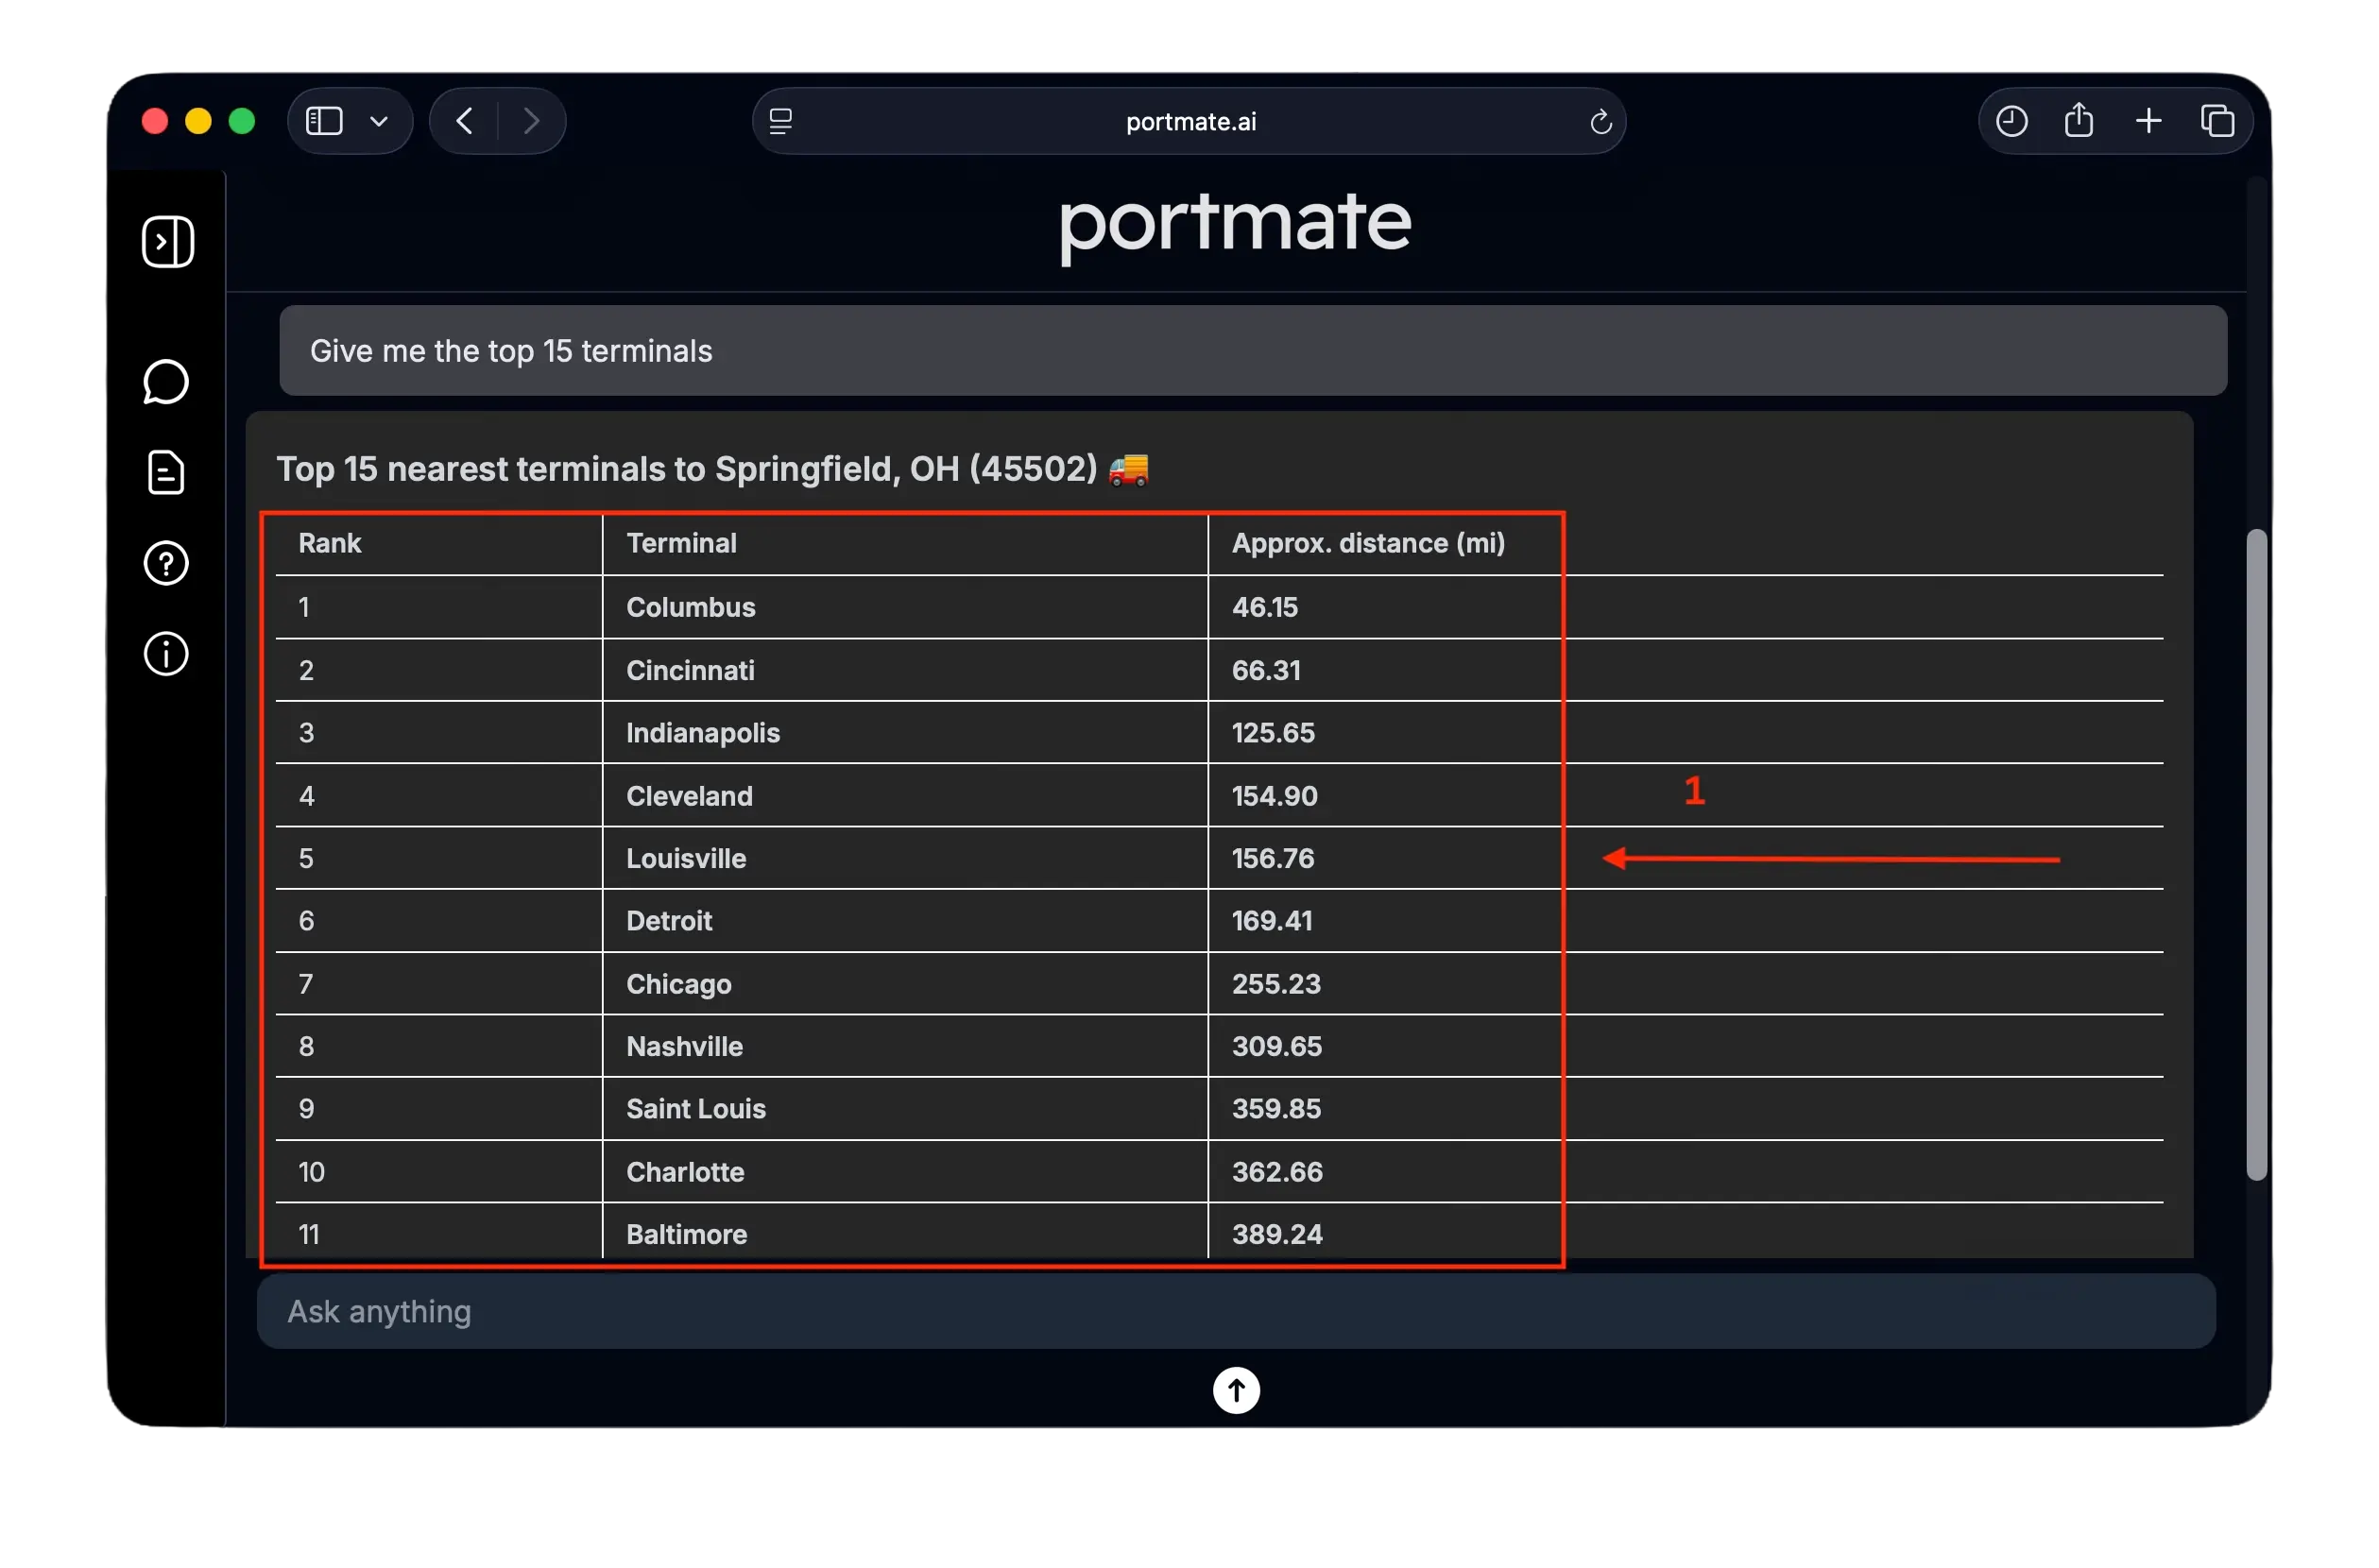The width and height of the screenshot is (2379, 1568).
Task: Click the portmate.ai address bar
Action: (1189, 121)
